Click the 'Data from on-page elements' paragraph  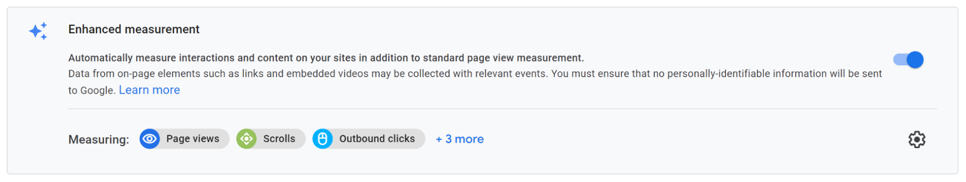[475, 81]
